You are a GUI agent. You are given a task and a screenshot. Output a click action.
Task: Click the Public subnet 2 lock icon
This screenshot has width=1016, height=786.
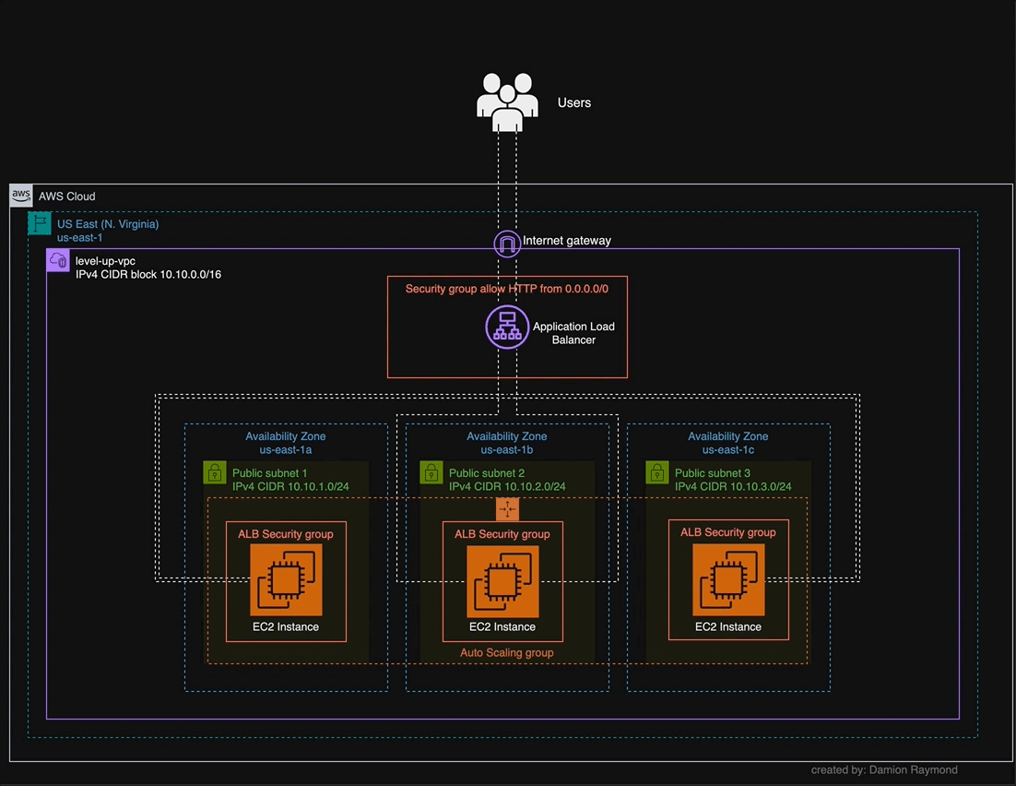(x=431, y=472)
